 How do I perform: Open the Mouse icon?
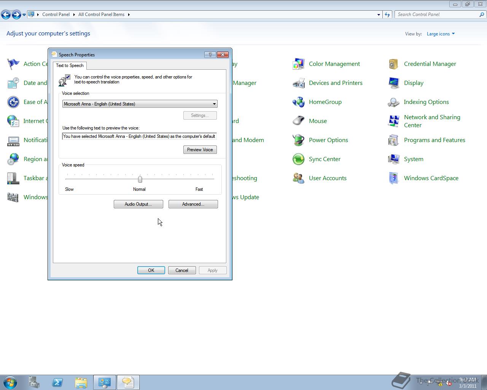point(299,121)
